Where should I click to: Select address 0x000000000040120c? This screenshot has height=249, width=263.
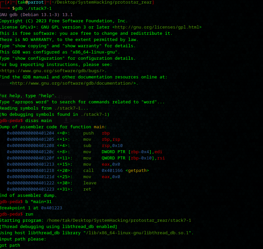31,152
